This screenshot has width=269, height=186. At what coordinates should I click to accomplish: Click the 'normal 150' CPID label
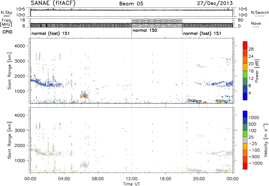click(145, 30)
